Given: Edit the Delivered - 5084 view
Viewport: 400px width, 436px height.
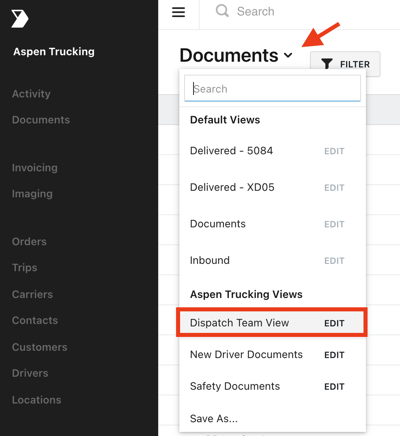Looking at the screenshot, I should click(334, 151).
